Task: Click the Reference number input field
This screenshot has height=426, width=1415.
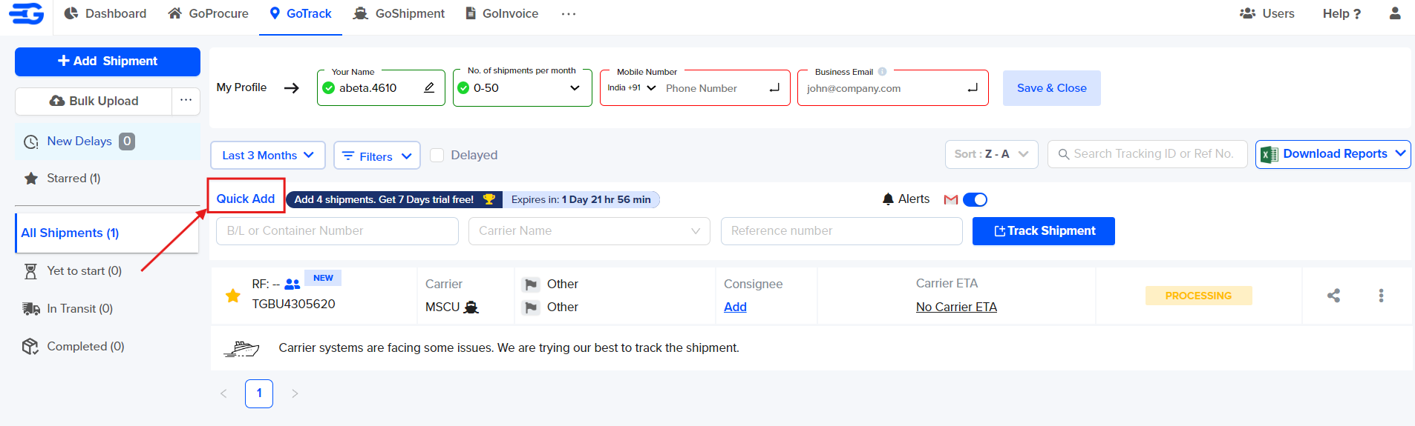Action: 841,231
